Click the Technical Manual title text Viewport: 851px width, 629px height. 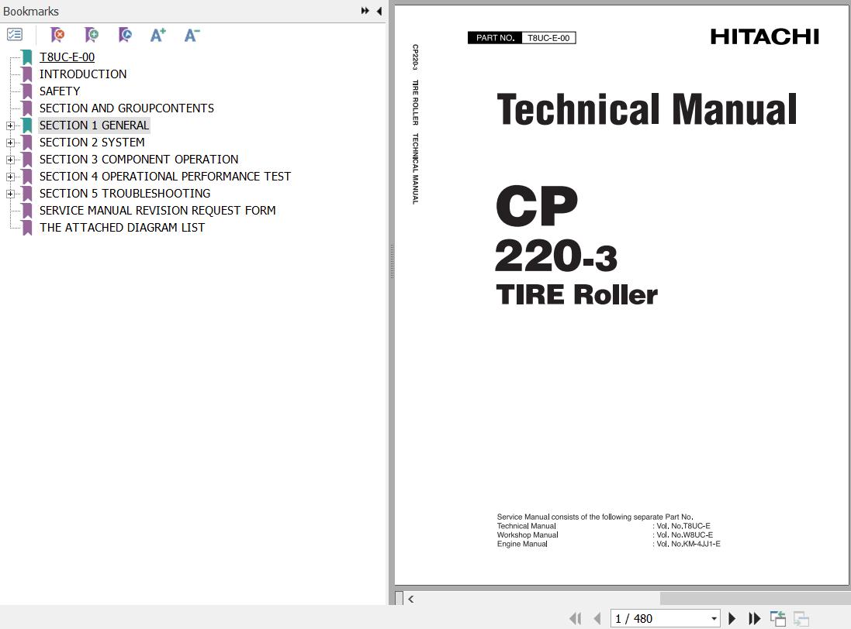click(646, 109)
